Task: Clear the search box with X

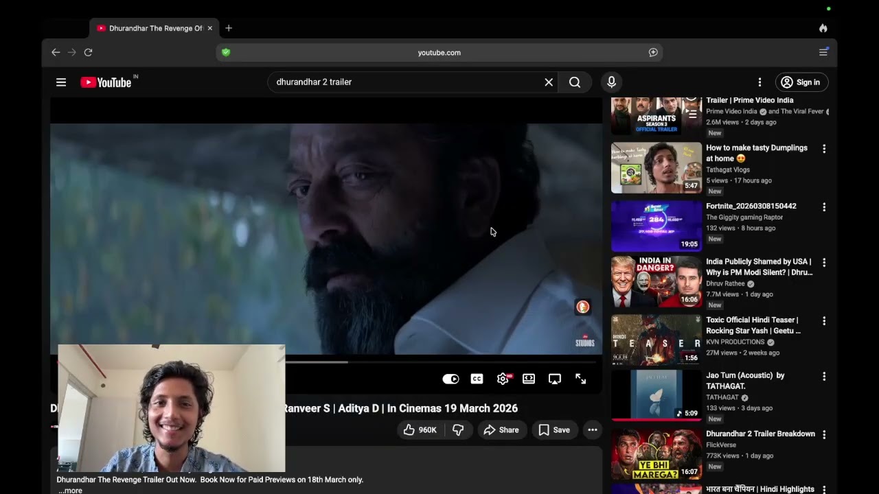Action: pyautogui.click(x=549, y=82)
